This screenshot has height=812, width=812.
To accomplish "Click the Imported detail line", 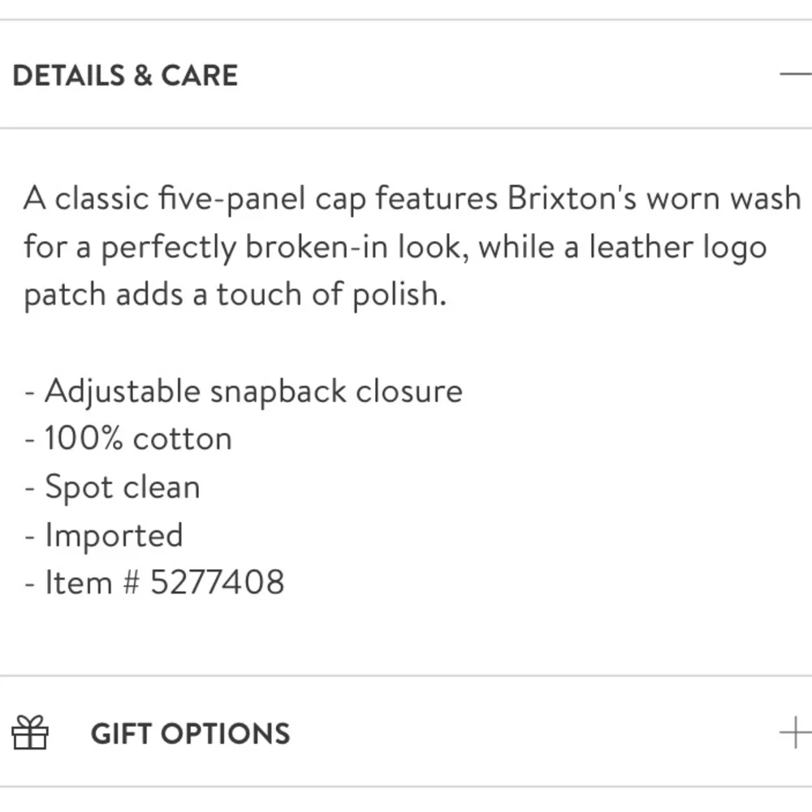I will tap(104, 535).
